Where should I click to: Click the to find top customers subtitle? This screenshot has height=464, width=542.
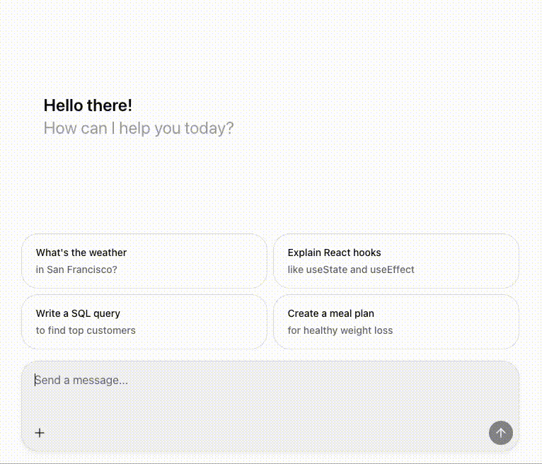[x=86, y=330]
